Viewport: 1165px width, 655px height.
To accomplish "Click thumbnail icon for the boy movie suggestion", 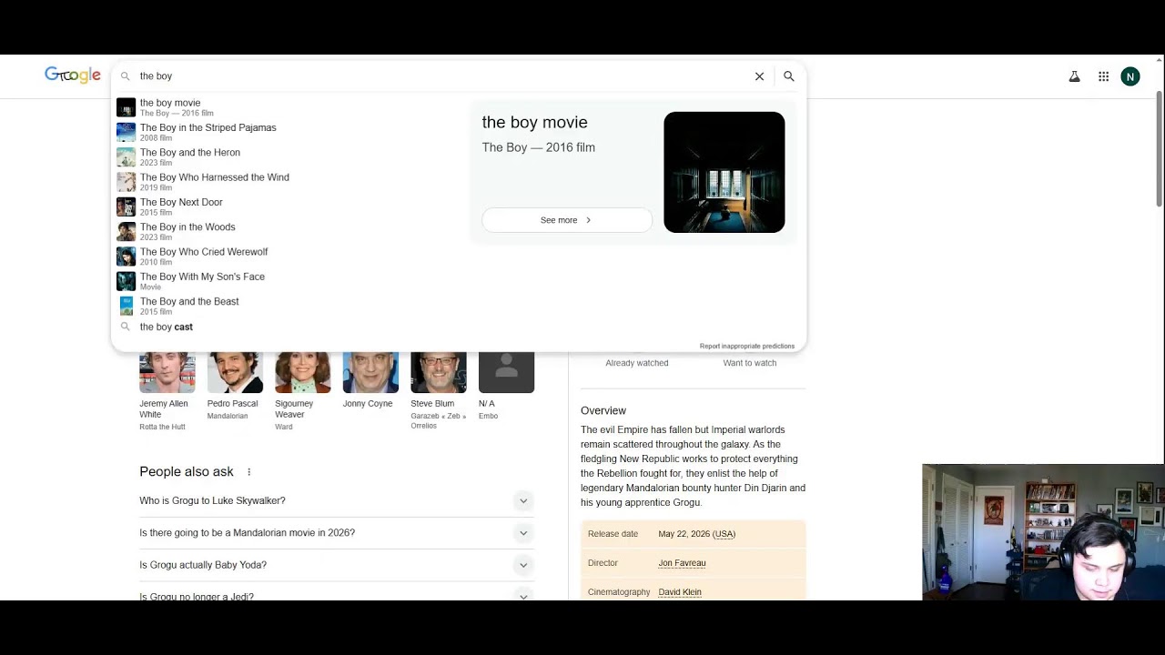I will click(x=126, y=107).
